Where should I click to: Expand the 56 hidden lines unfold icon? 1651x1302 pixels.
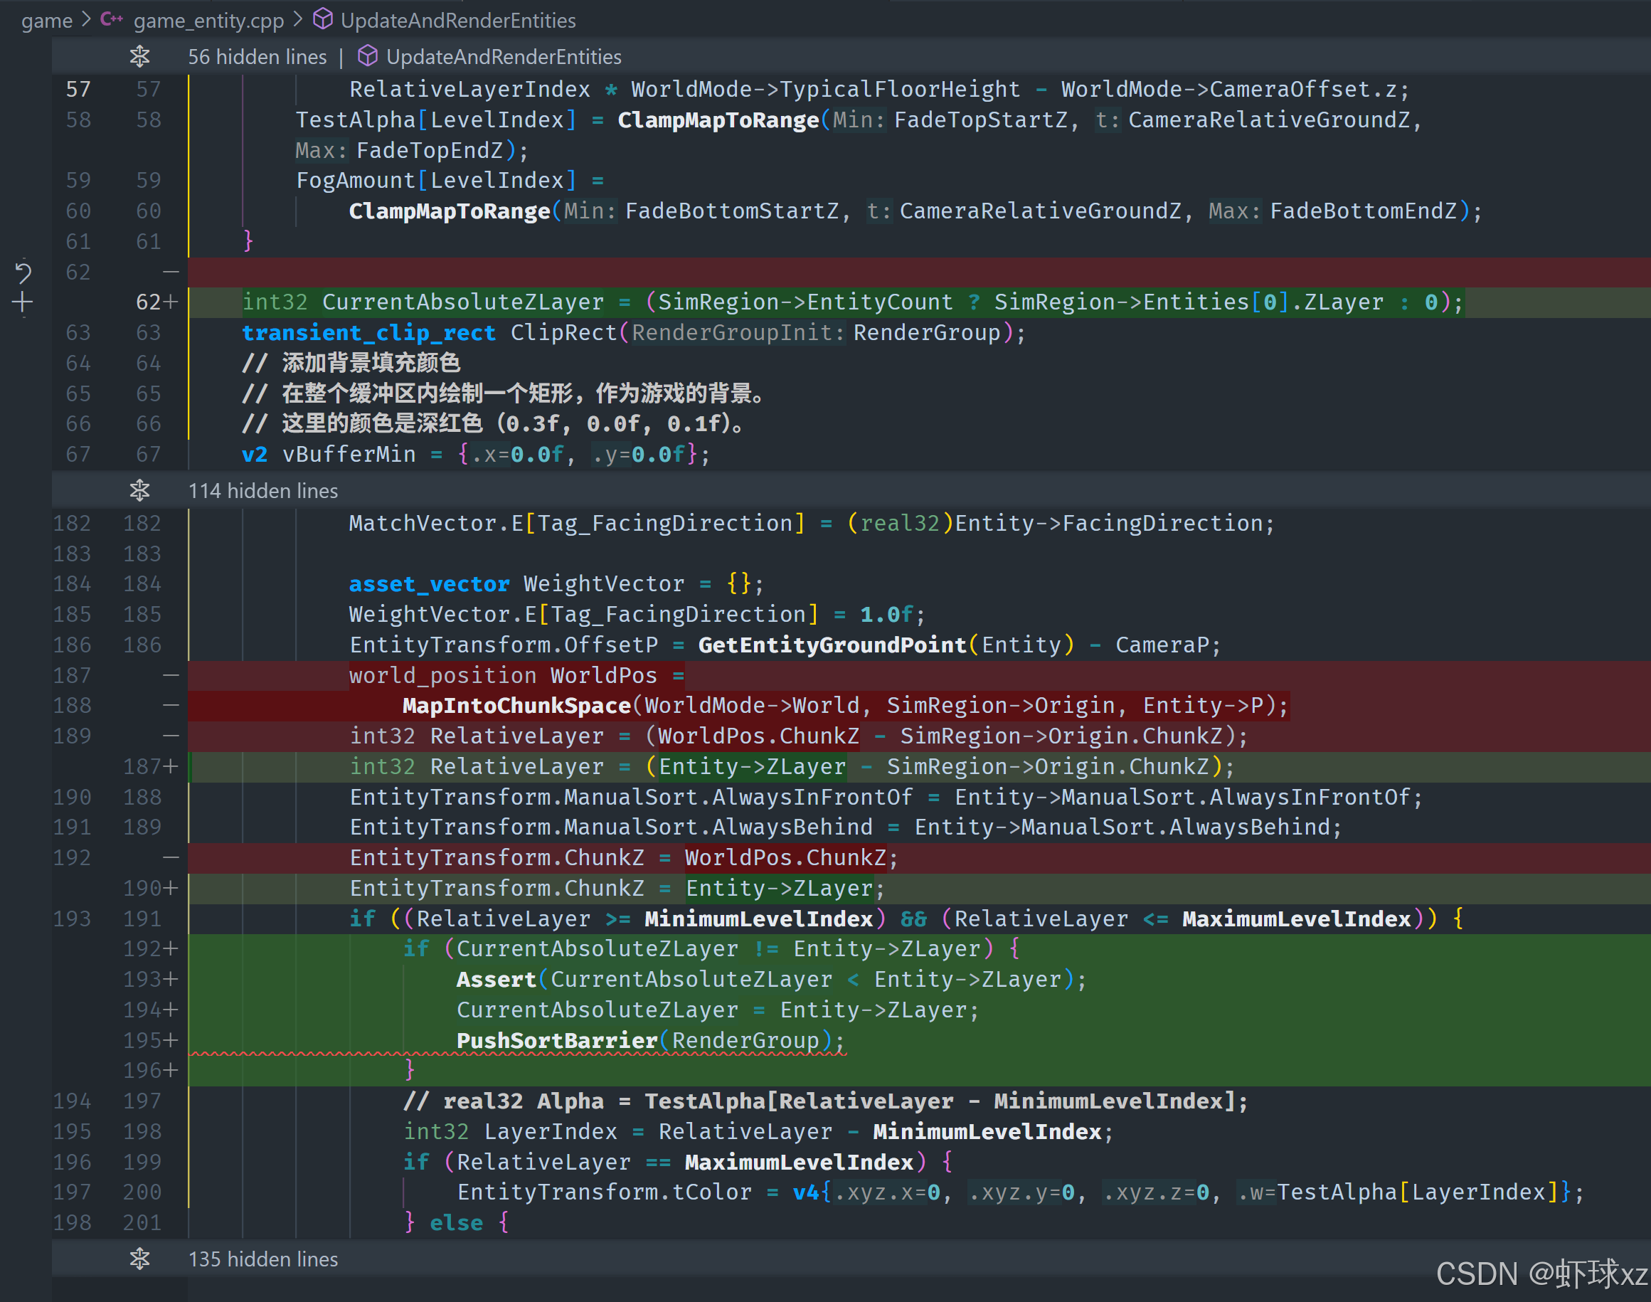(x=139, y=56)
